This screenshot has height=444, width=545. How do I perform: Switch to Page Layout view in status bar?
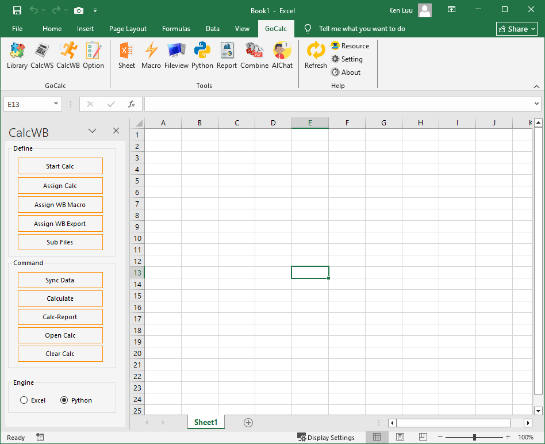(x=400, y=437)
